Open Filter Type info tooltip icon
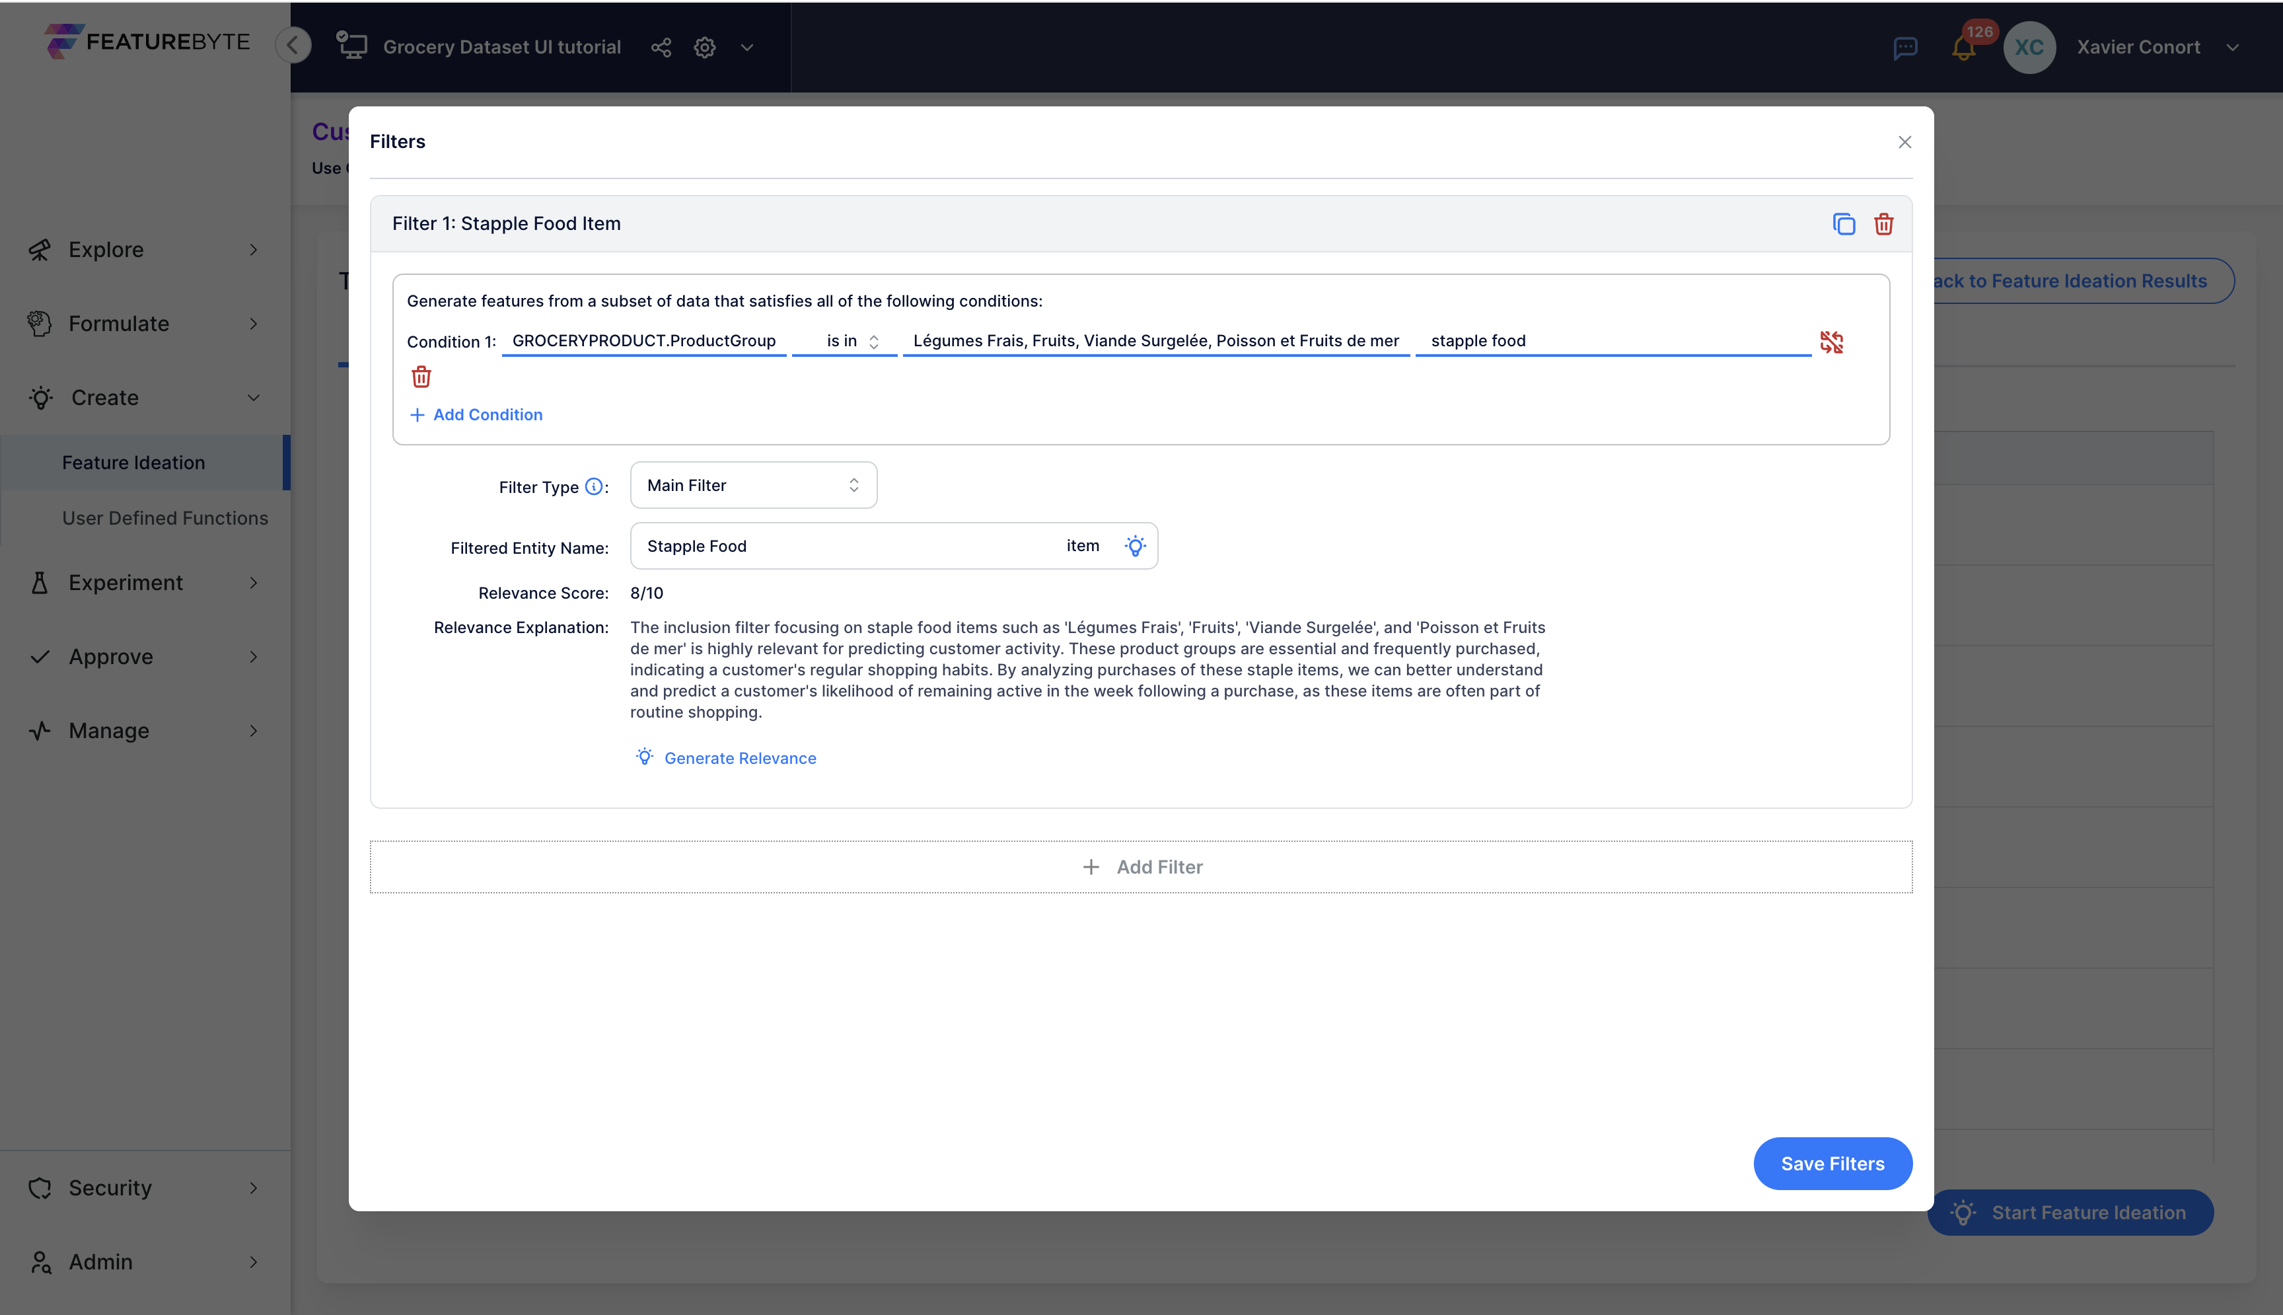The image size is (2283, 1315). click(x=593, y=487)
